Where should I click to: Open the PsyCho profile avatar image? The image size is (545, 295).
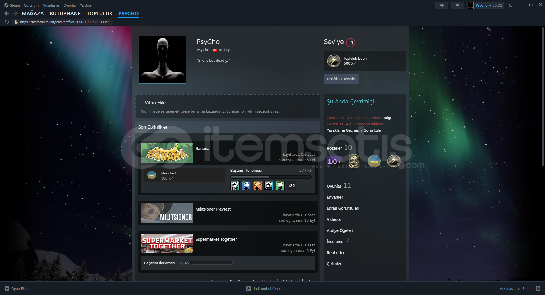(163, 60)
